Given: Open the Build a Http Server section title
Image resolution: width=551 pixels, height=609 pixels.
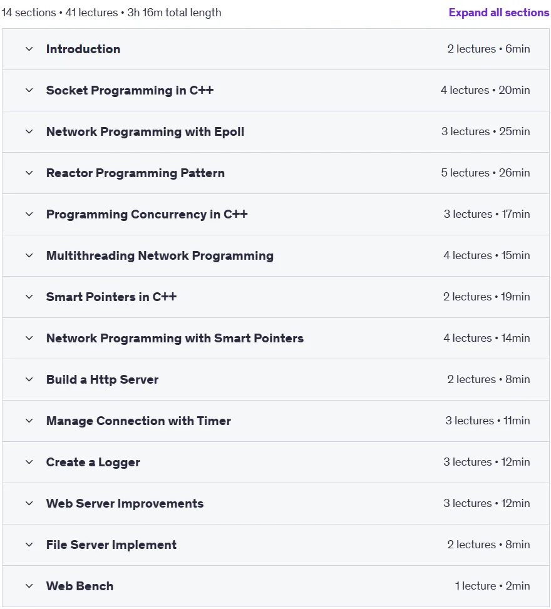Looking at the screenshot, I should (x=102, y=379).
